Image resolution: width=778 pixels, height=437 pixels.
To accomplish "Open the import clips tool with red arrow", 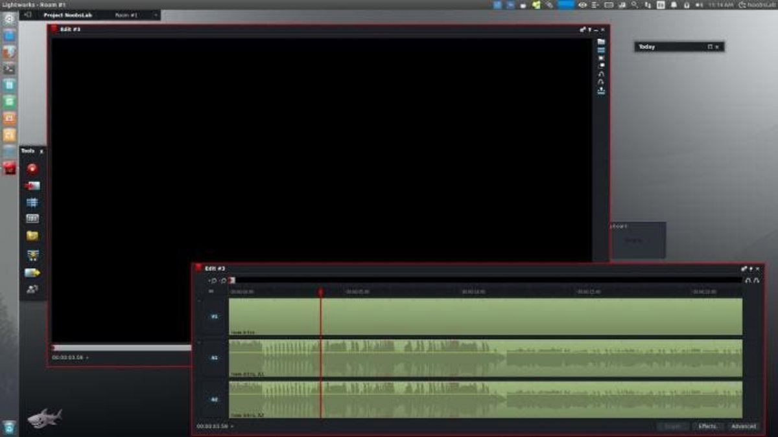I will tap(32, 186).
